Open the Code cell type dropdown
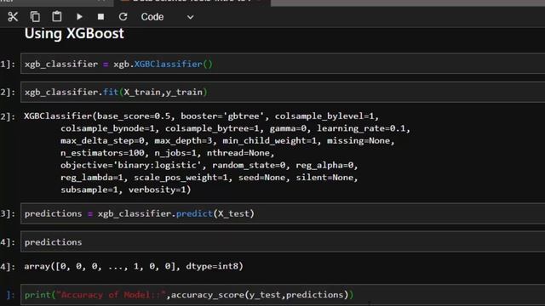 pyautogui.click(x=167, y=17)
